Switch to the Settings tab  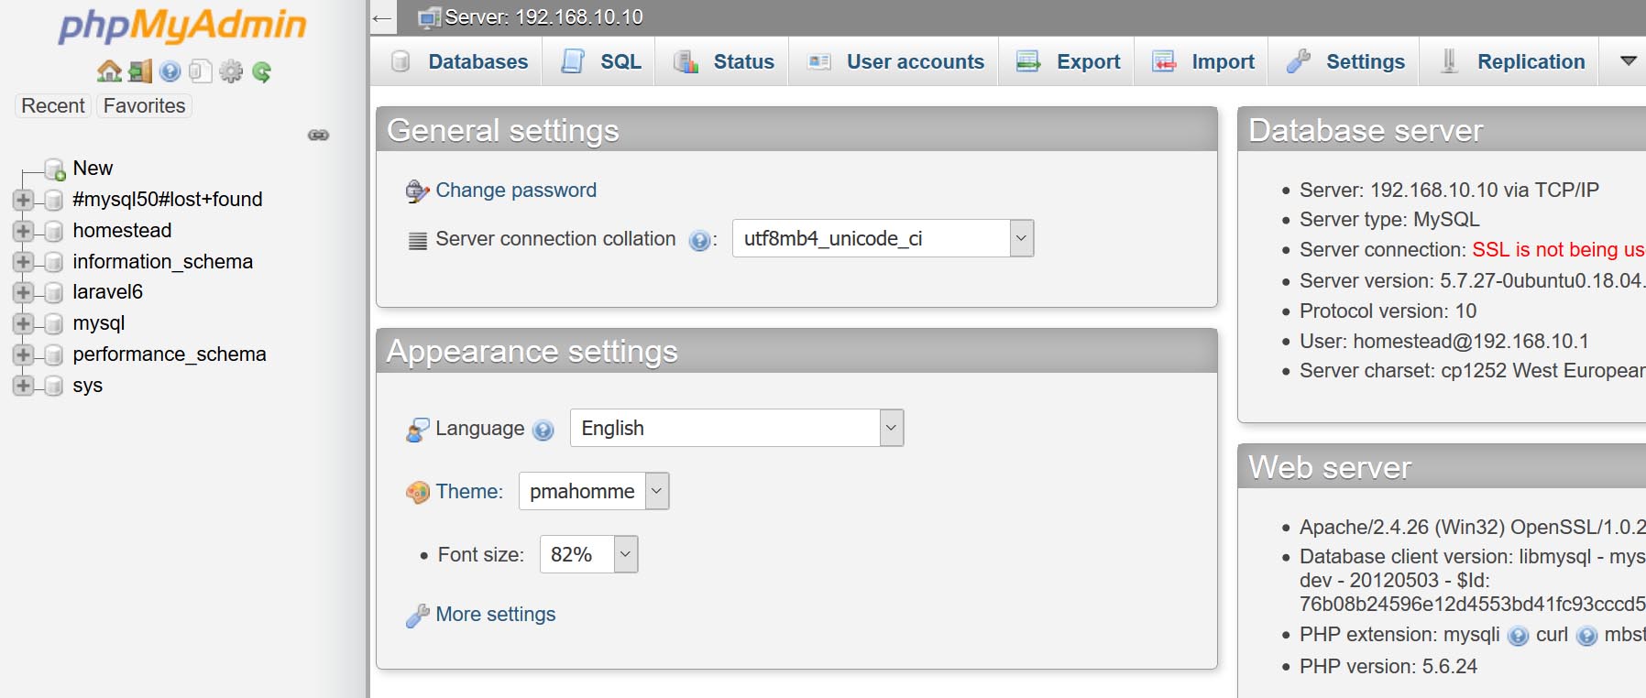[1345, 61]
